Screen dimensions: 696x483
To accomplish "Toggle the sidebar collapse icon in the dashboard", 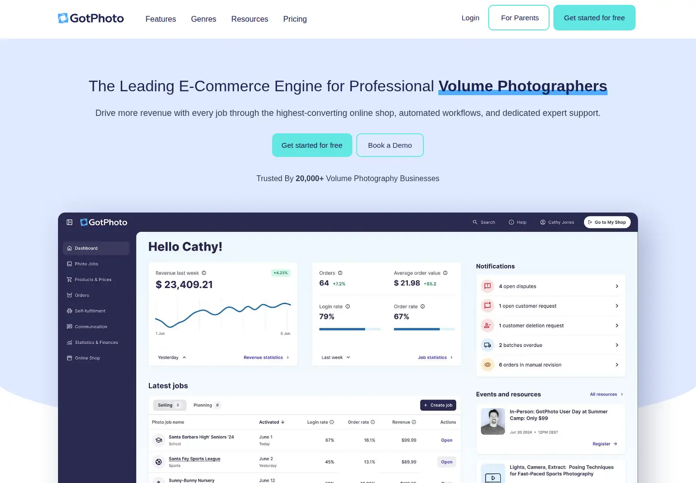I will (x=70, y=222).
